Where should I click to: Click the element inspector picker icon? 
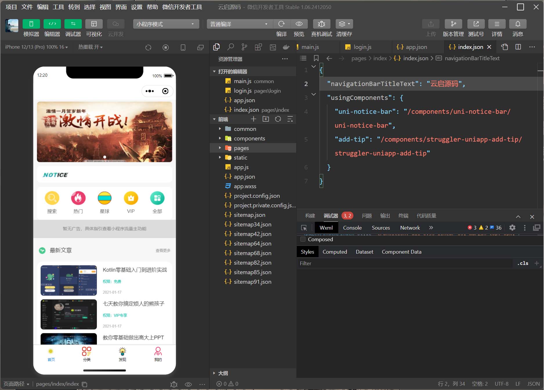[304, 228]
